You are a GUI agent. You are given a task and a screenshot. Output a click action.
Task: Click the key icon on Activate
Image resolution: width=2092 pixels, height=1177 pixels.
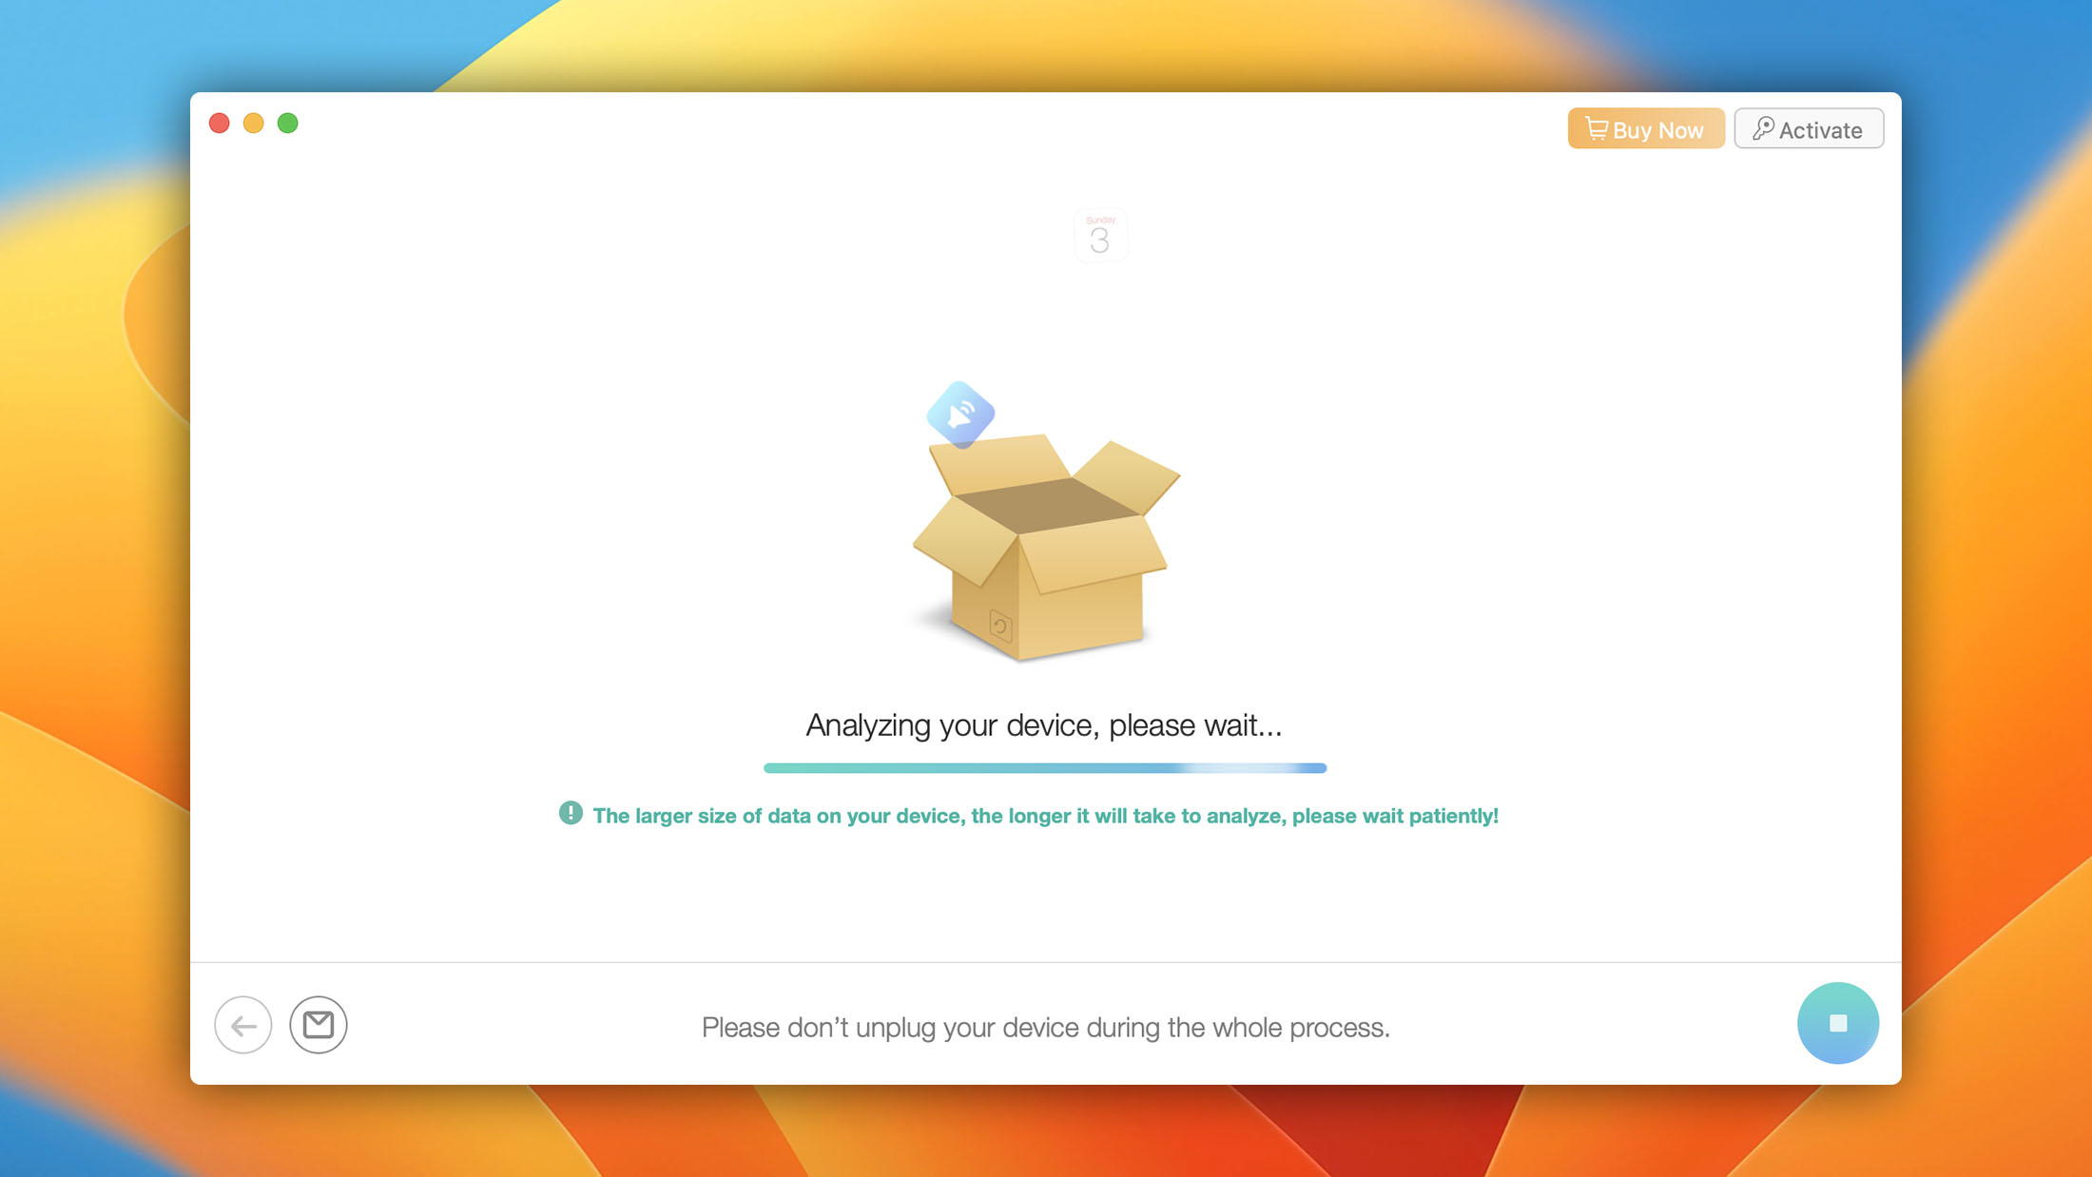tap(1763, 128)
